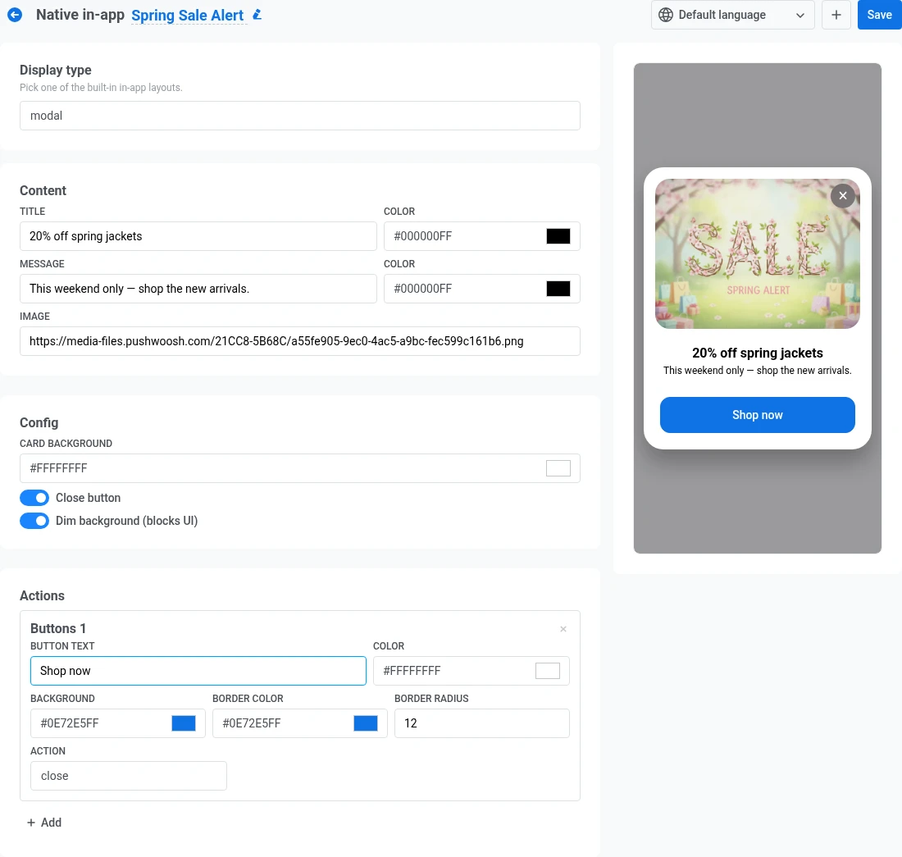Add another action button

44,823
